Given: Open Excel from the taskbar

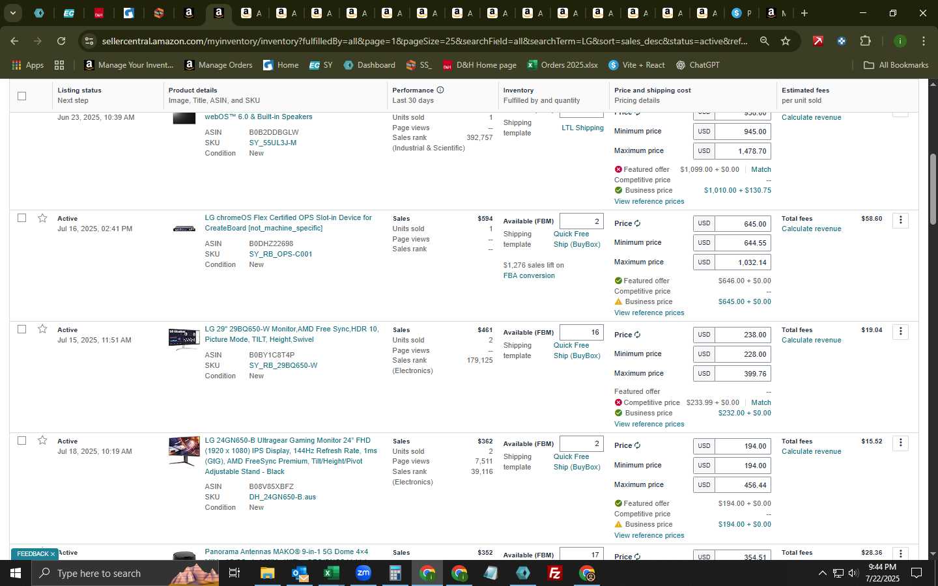Looking at the screenshot, I should [332, 573].
